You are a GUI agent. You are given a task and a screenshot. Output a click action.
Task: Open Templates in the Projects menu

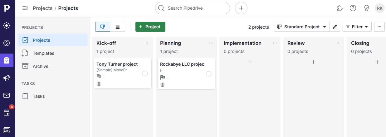point(43,53)
